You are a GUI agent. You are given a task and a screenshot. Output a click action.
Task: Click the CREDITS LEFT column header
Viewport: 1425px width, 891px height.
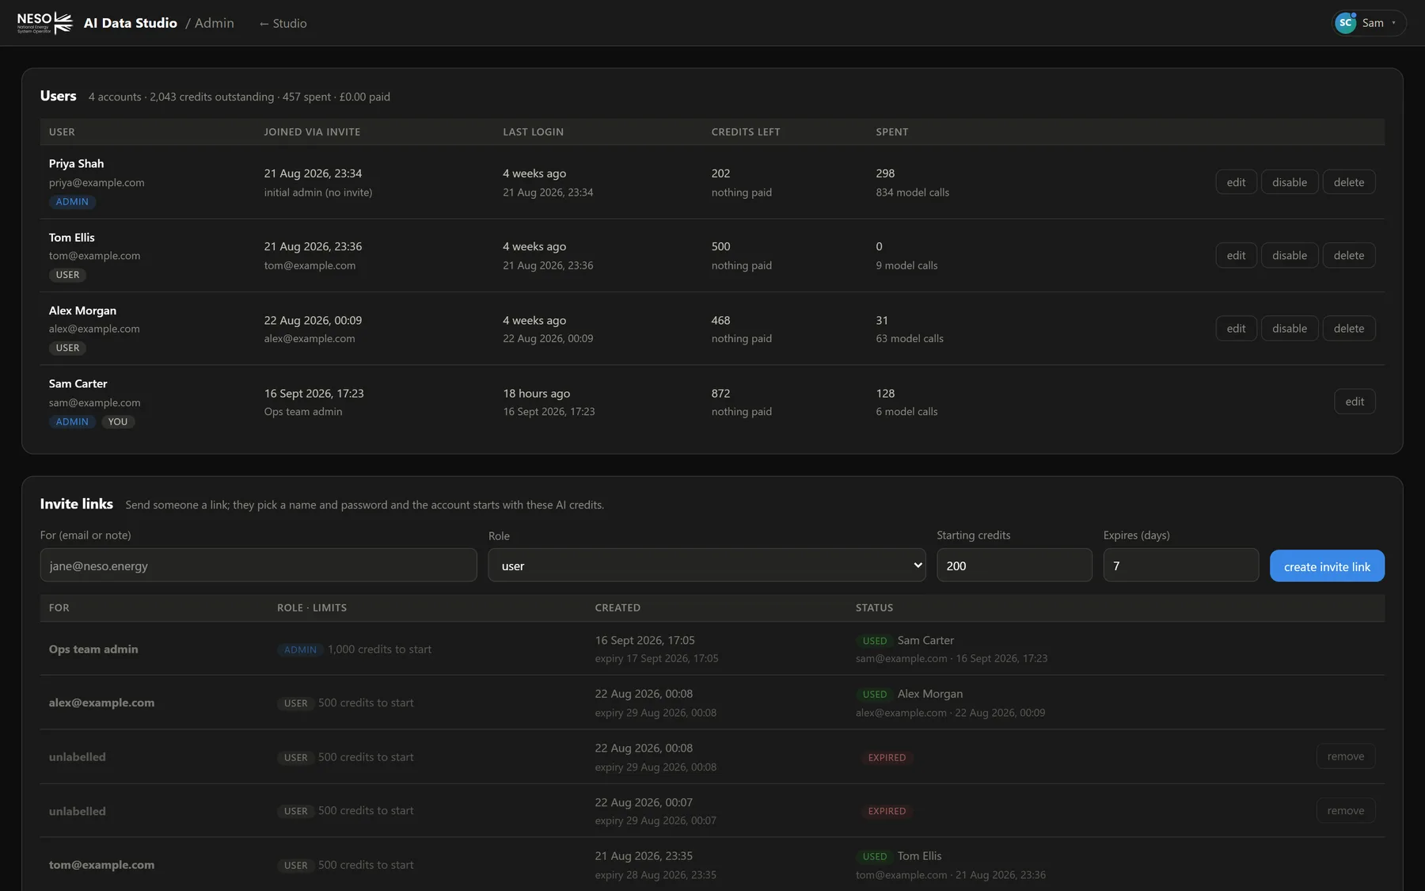pyautogui.click(x=746, y=132)
